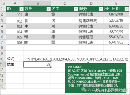This screenshot has width=130, height=95.
Task: Select column E header
Action: [x=116, y=3]
